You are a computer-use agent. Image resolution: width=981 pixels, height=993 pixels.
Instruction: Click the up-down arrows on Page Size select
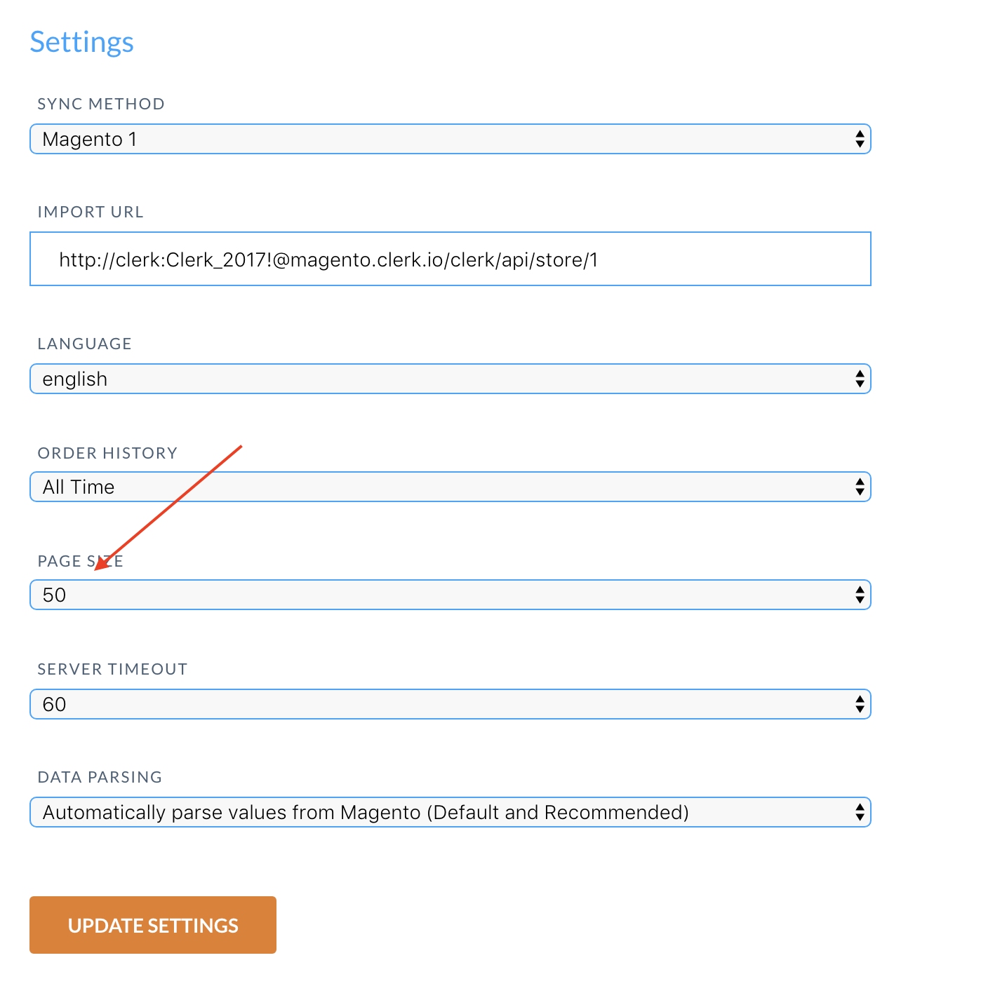click(860, 595)
